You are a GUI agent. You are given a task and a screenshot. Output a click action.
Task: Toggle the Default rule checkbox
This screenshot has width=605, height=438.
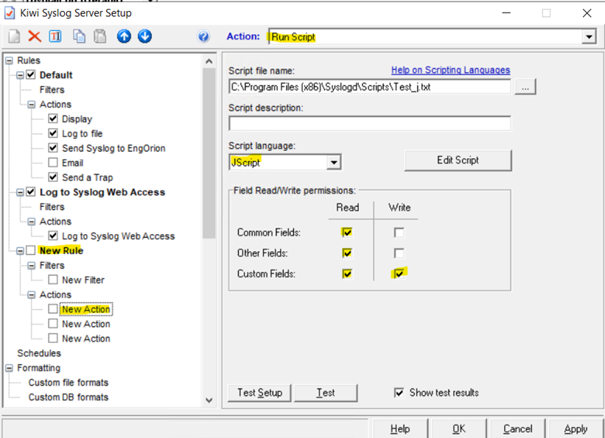[x=30, y=75]
